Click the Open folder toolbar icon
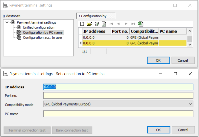 pyautogui.click(x=89, y=24)
